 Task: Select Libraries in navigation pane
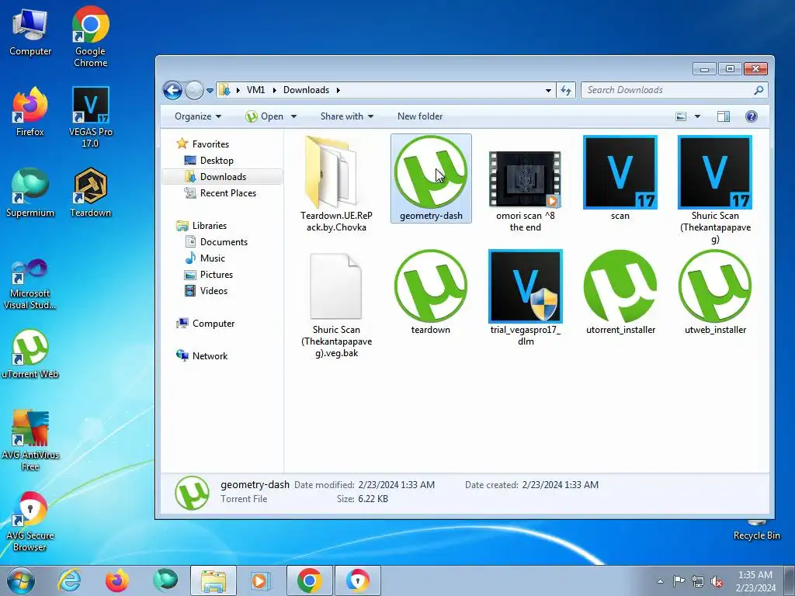point(202,226)
